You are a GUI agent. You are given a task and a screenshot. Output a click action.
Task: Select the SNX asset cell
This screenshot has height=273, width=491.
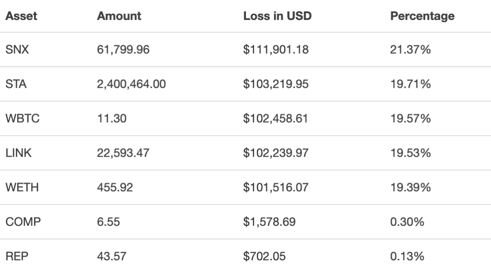pyautogui.click(x=17, y=50)
